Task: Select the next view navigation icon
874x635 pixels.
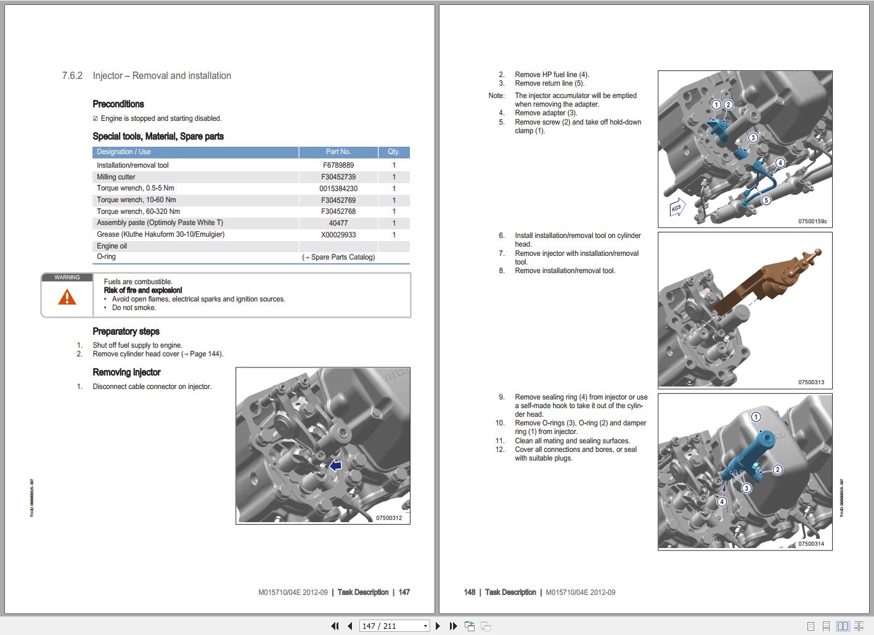Action: [x=485, y=626]
